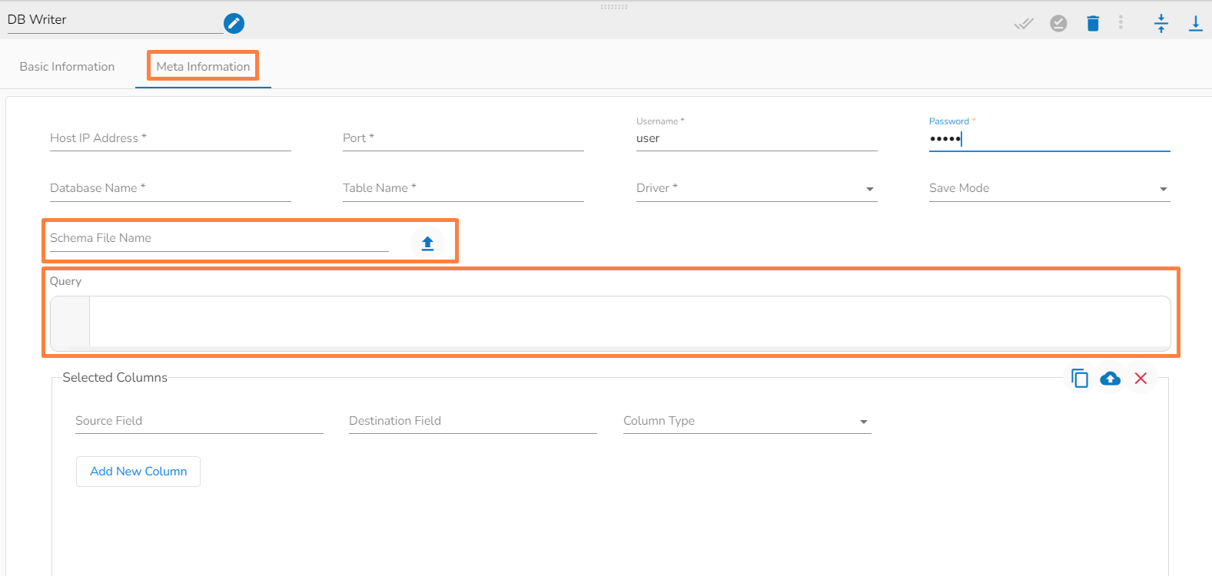Screen dimensions: 1212x576
Task: Click the double-checkmark validate icon
Action: click(1024, 24)
